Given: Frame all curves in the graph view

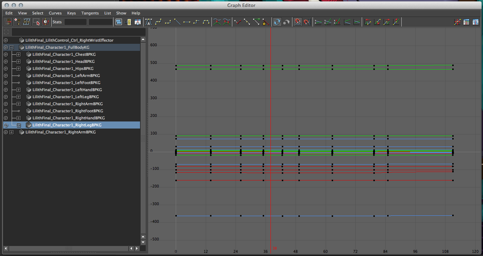Looking at the screenshot, I should [458, 22].
